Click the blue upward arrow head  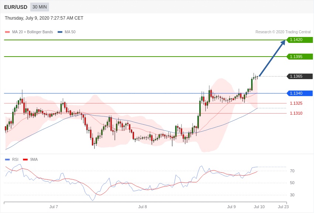(283, 43)
